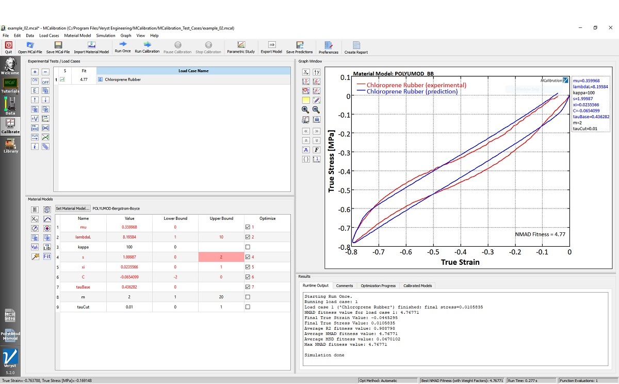
Task: Click the Save Predictions toolbar icon
Action: (300, 47)
